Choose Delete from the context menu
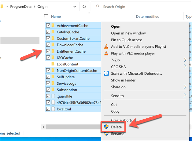192x141 pixels. pos(116,127)
